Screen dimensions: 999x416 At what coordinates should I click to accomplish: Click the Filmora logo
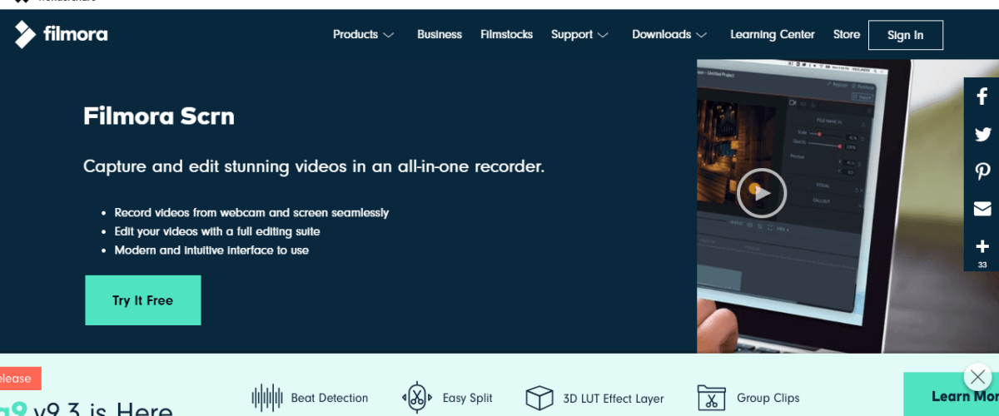(61, 35)
